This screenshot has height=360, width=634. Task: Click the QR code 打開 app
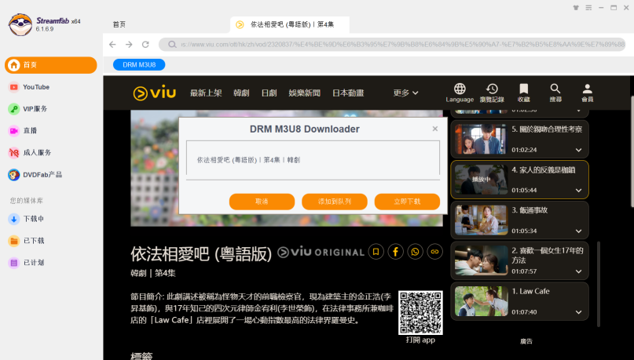420,313
